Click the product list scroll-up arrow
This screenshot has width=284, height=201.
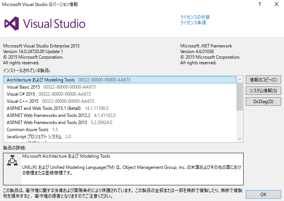(240, 80)
